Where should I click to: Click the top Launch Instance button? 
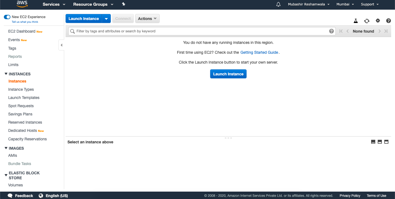(x=84, y=19)
